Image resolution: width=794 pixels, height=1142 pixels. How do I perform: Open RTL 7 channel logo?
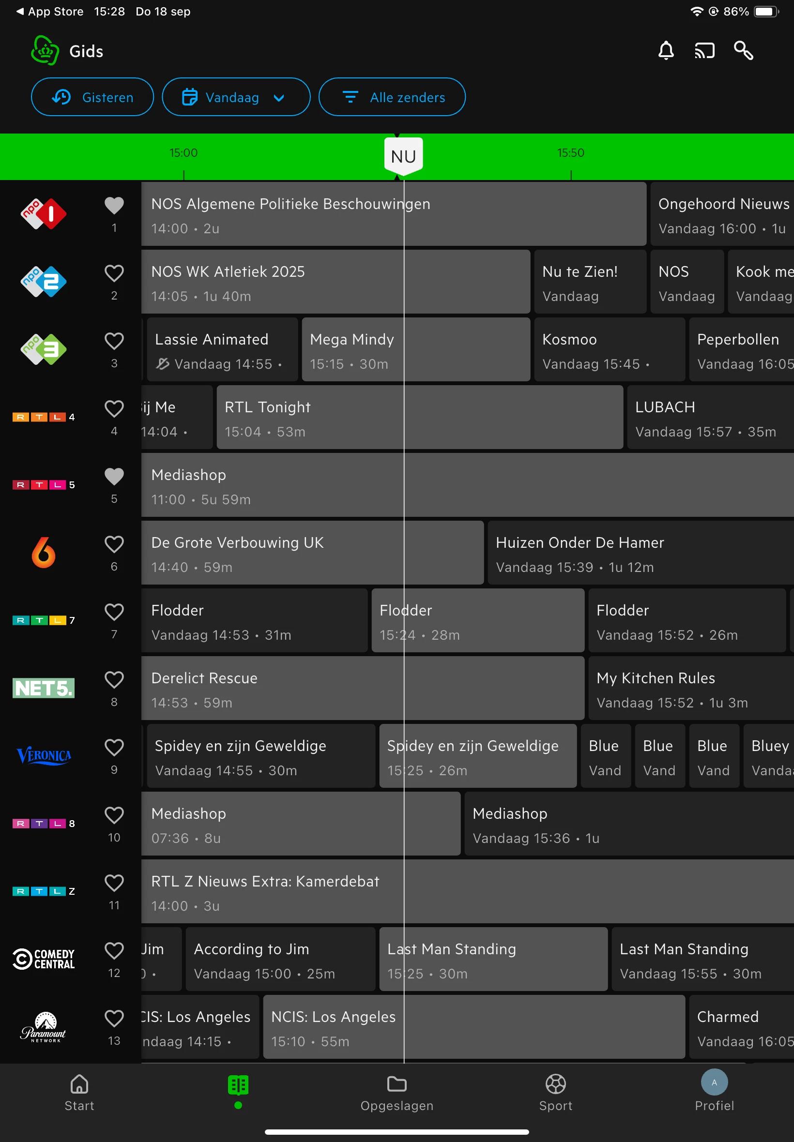pos(44,620)
